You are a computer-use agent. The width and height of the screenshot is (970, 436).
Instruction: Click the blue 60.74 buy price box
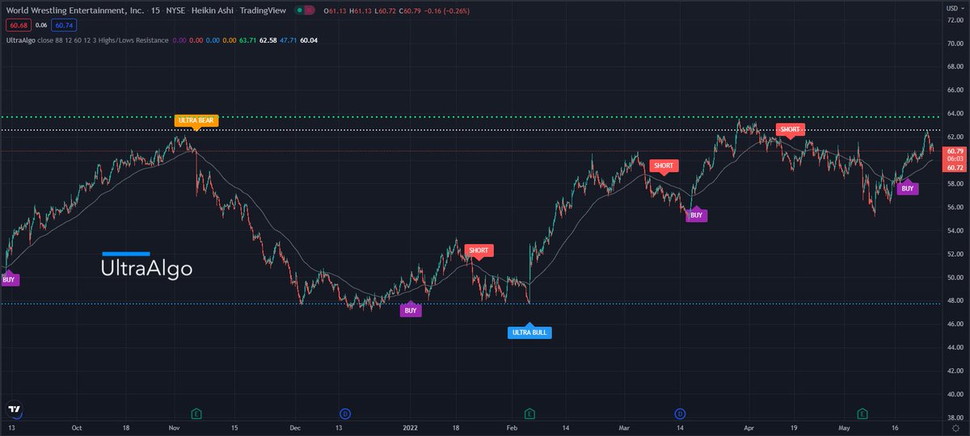pyautogui.click(x=65, y=26)
